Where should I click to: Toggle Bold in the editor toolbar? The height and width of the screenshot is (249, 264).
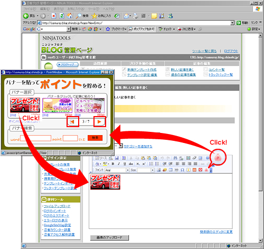[x=113, y=164]
